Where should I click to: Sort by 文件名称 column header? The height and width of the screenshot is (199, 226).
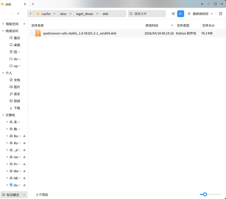click(x=37, y=25)
